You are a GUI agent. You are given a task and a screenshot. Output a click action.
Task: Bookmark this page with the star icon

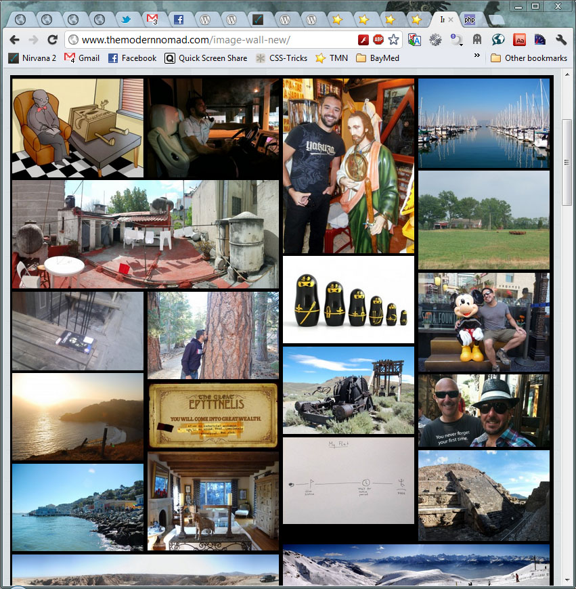393,40
